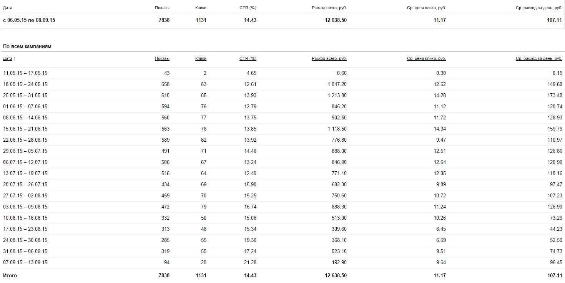Sort by underlined Расход всего, руб. header
This screenshot has height=283, width=565.
tap(329, 59)
